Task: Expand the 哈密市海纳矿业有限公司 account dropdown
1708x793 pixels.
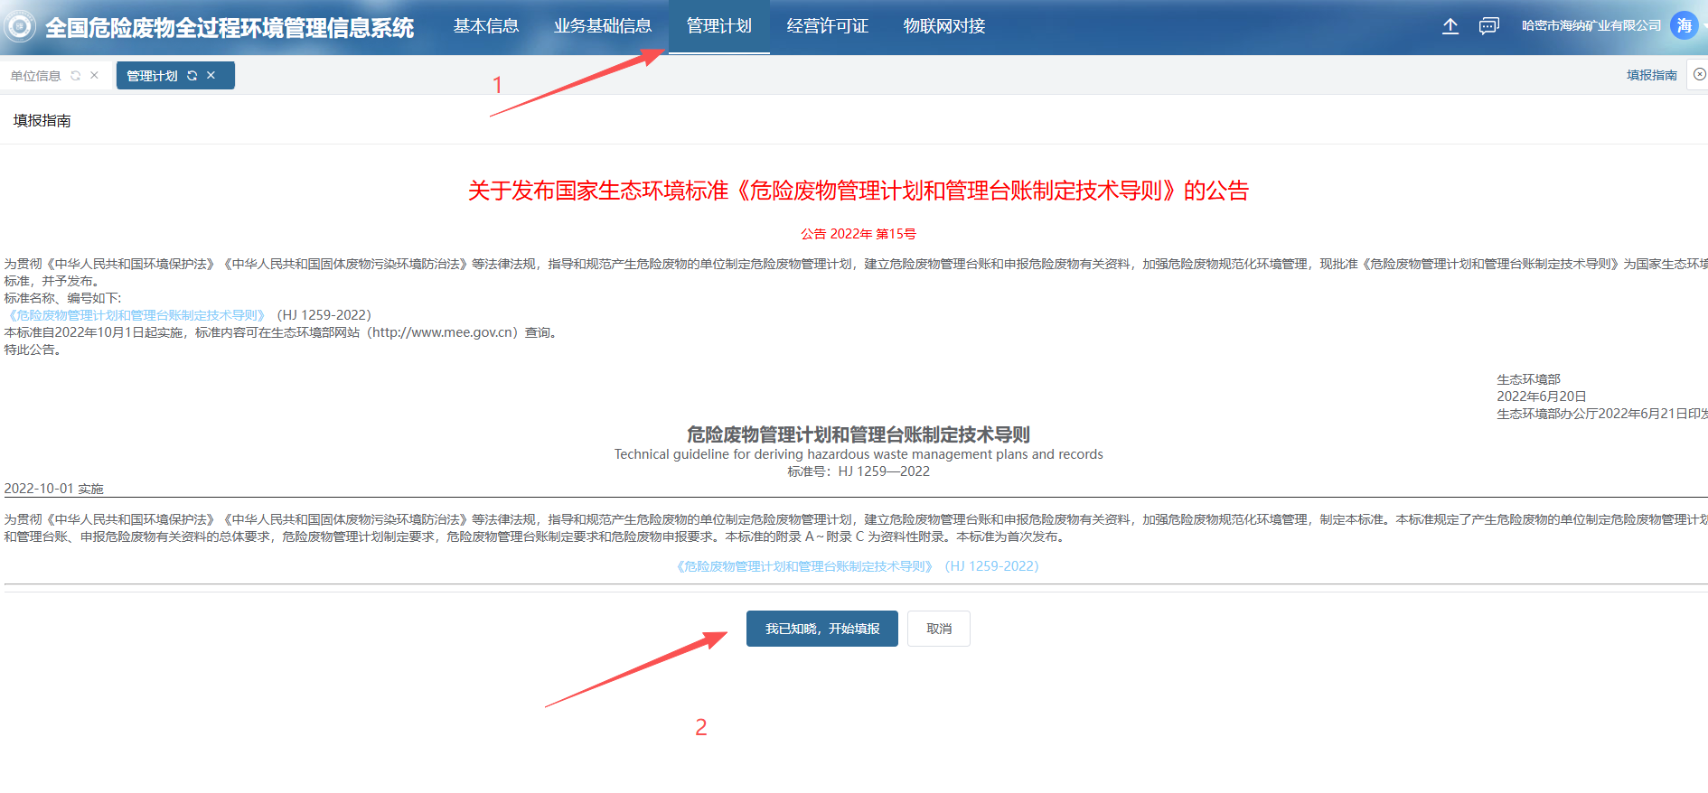Action: tap(1591, 26)
